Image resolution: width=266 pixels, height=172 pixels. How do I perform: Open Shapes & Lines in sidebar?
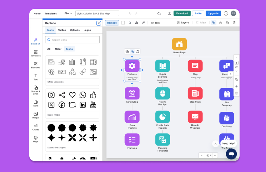click(x=36, y=89)
